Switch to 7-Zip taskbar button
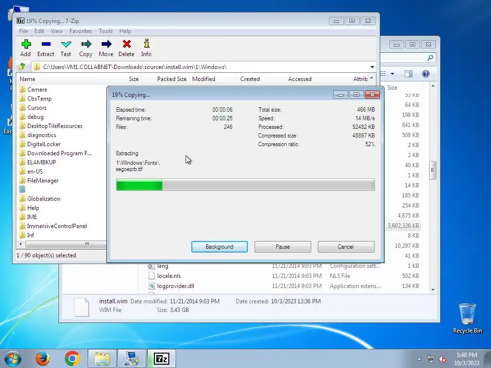Screen dimensions: 491x368 tap(162, 358)
